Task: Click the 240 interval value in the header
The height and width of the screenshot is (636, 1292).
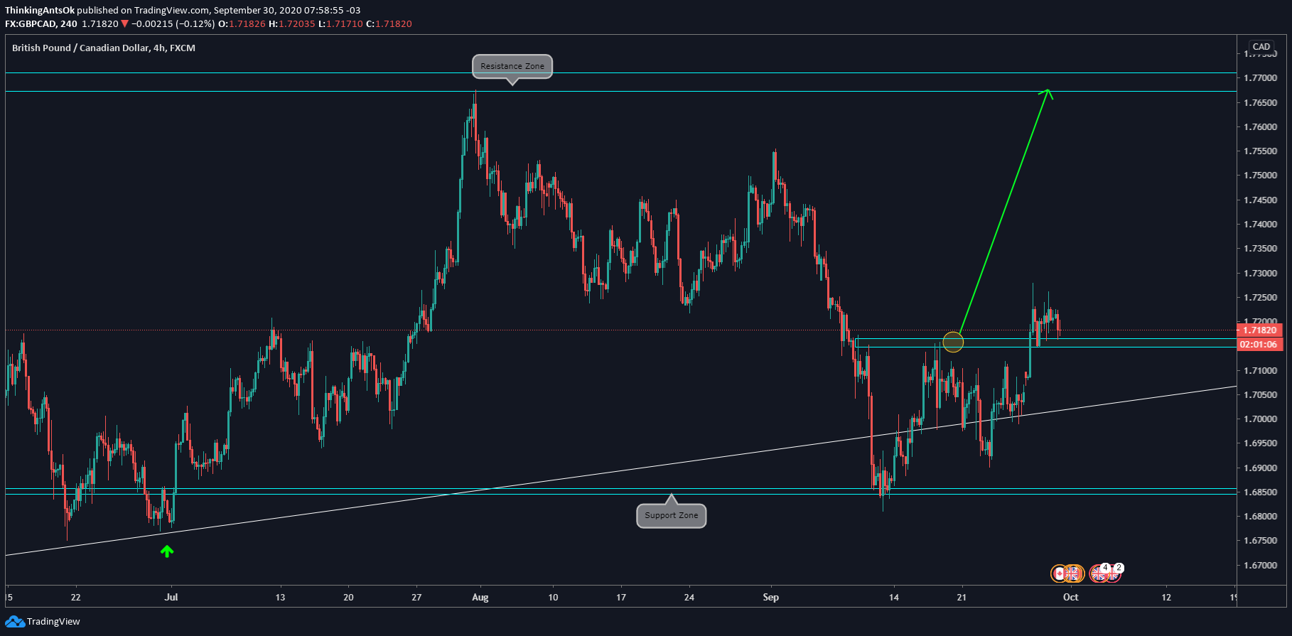Action: coord(69,24)
